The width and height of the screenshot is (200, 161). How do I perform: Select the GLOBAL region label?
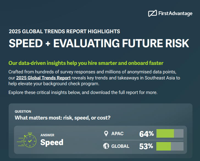(120, 146)
